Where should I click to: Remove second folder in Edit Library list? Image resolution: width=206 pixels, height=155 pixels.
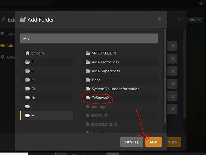[x=173, y=58]
